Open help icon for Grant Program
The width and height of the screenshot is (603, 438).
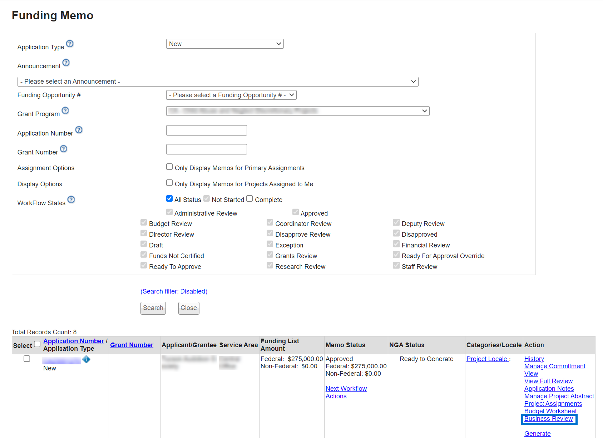pyautogui.click(x=65, y=110)
